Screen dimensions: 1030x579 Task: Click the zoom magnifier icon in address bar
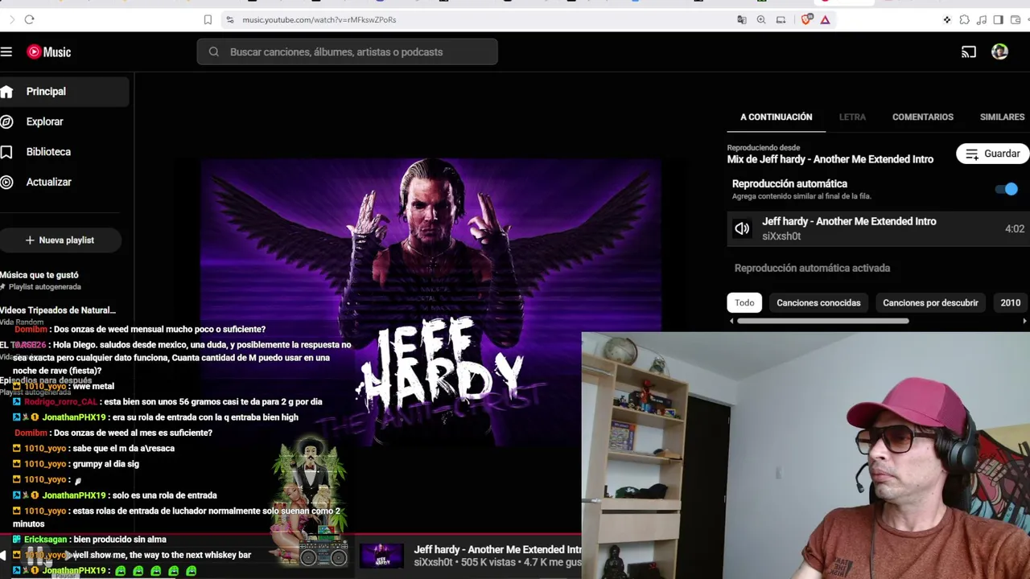tap(761, 19)
